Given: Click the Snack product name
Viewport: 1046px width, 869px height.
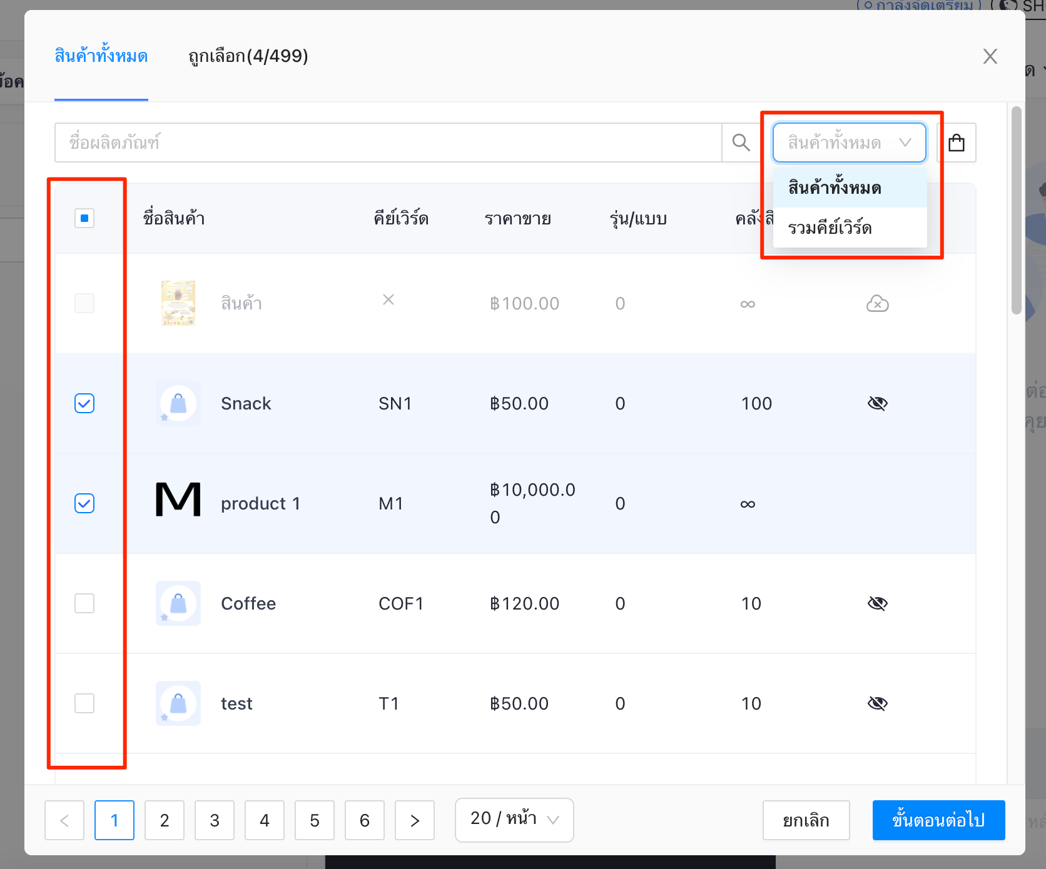Looking at the screenshot, I should [246, 403].
